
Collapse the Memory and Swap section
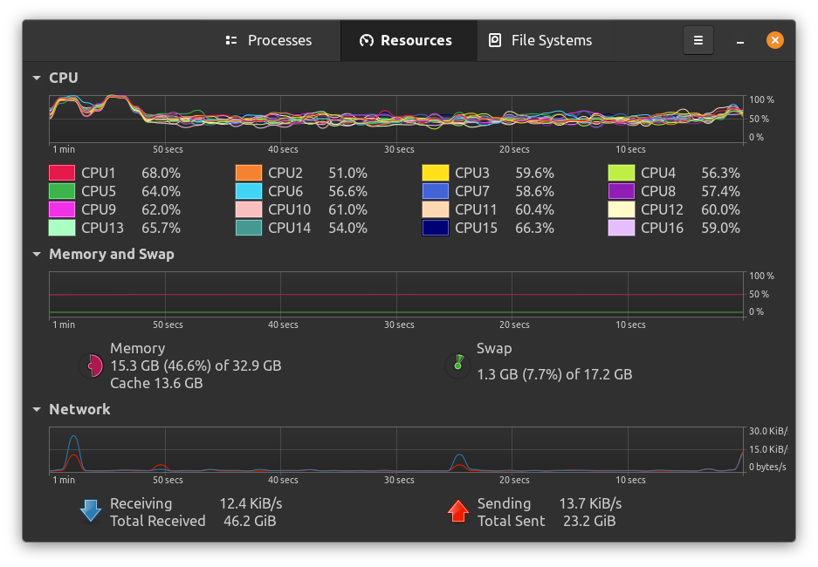(x=37, y=254)
